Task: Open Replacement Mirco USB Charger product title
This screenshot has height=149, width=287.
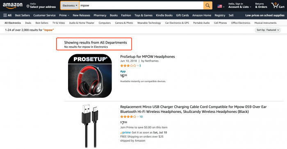Action: click(x=193, y=109)
